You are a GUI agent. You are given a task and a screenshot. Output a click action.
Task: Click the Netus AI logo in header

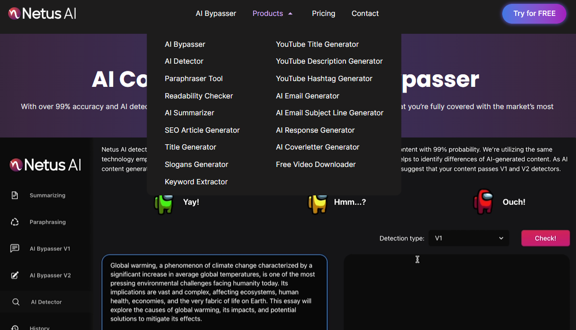click(42, 14)
